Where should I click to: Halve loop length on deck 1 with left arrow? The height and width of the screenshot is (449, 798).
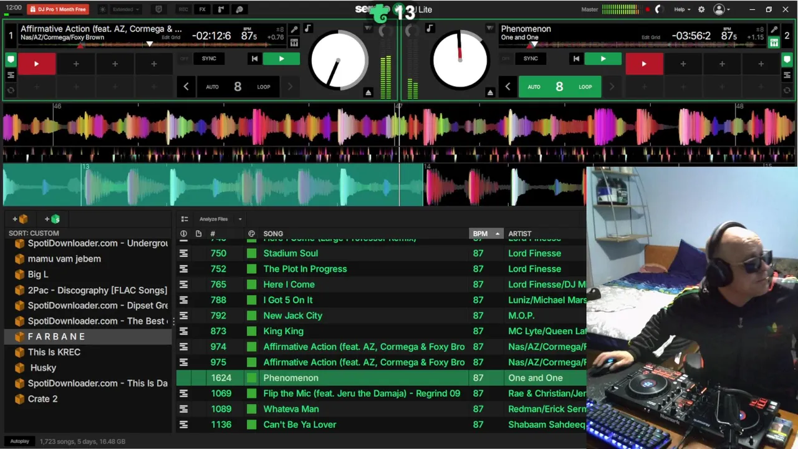tap(186, 87)
